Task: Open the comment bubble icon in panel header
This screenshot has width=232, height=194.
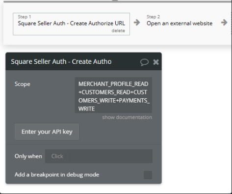Action: 144,62
